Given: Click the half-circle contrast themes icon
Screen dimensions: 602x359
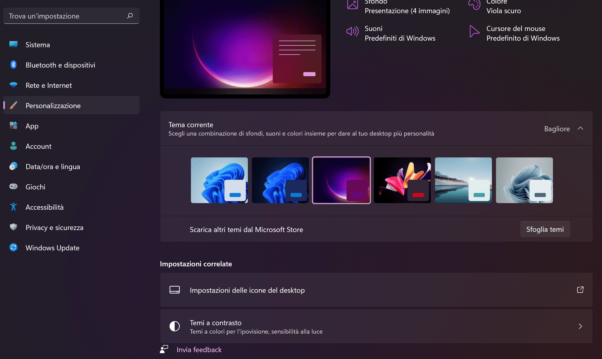Looking at the screenshot, I should pyautogui.click(x=175, y=326).
